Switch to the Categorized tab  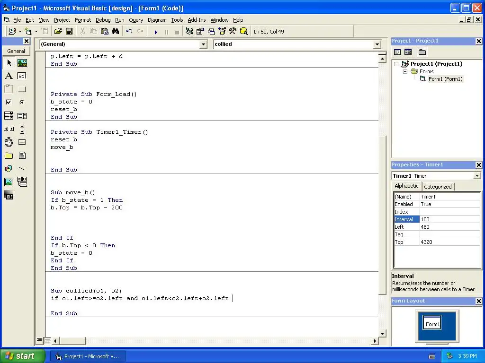pyautogui.click(x=438, y=186)
